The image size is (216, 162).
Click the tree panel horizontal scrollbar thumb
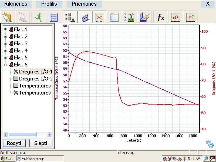coord(22,134)
